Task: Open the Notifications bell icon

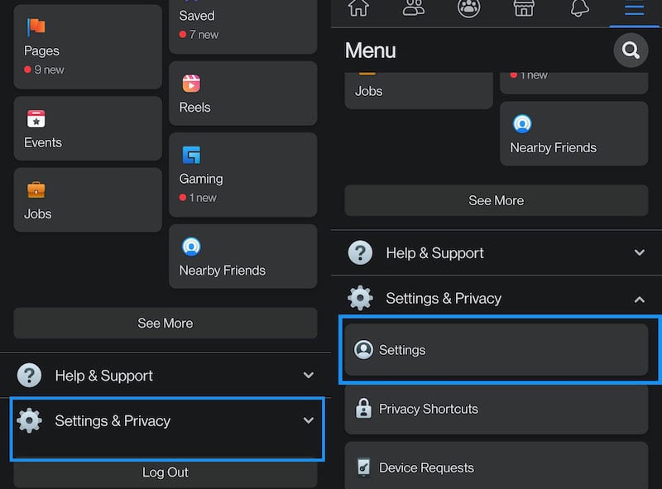Action: pos(579,8)
